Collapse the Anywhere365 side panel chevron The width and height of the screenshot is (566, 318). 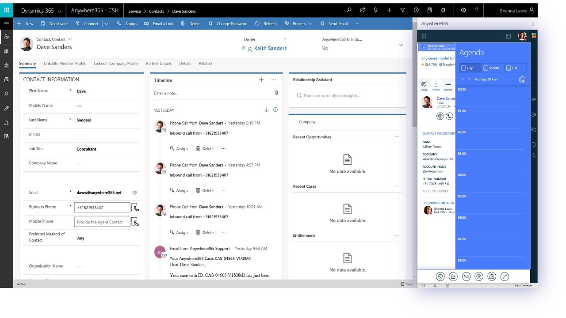[x=533, y=23]
